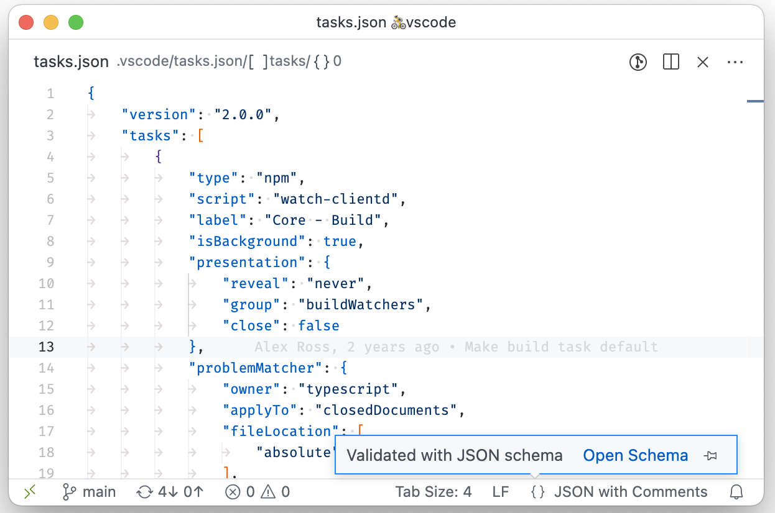Open the More Actions ellipsis menu
The width and height of the screenshot is (775, 513).
[x=735, y=62]
